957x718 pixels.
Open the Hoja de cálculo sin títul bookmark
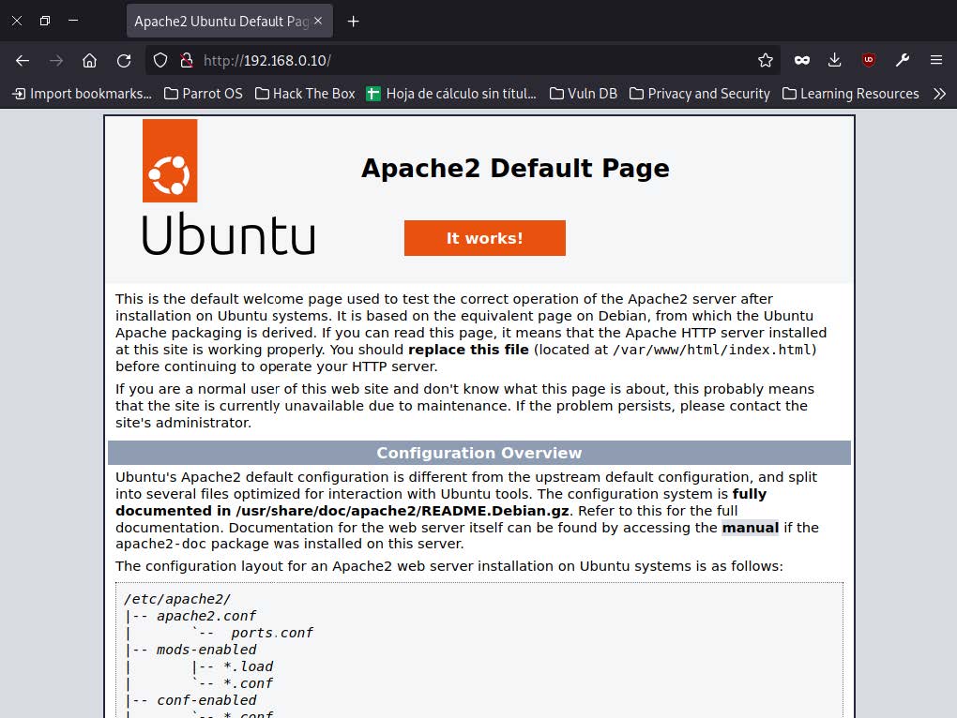point(451,94)
